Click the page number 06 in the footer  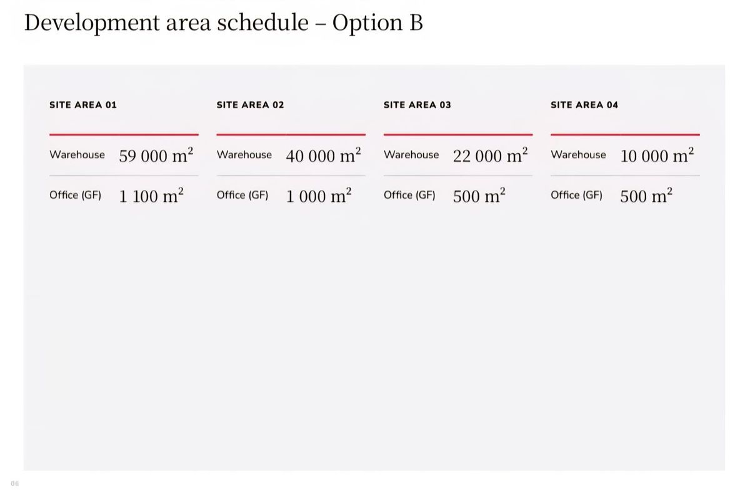click(15, 484)
